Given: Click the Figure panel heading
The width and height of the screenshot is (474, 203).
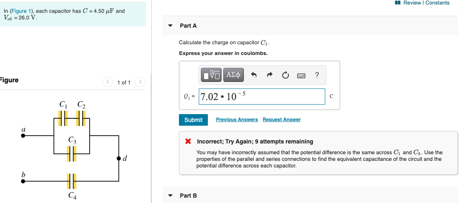Looking at the screenshot, I should (9, 80).
